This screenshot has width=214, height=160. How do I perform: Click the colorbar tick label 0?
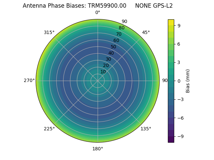[x=179, y=81]
